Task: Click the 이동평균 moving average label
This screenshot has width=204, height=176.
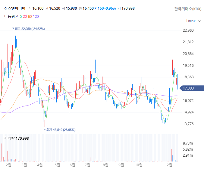Action: [11, 16]
